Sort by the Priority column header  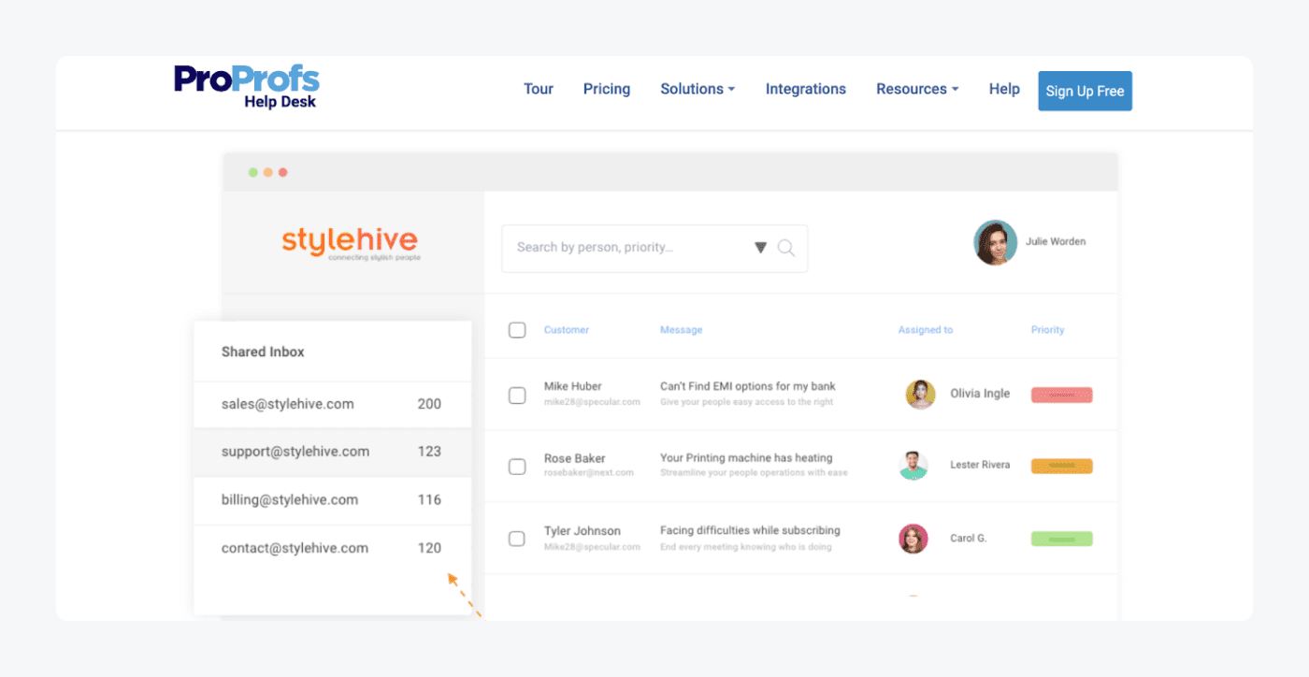[1047, 329]
